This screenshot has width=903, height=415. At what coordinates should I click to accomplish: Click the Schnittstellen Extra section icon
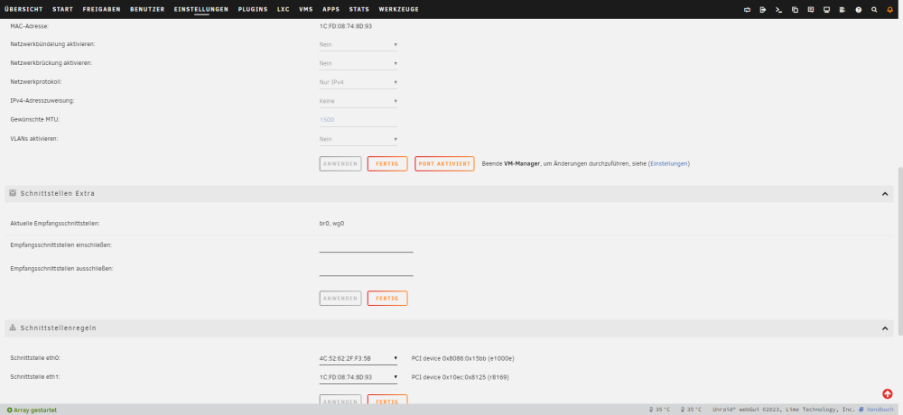(x=13, y=193)
